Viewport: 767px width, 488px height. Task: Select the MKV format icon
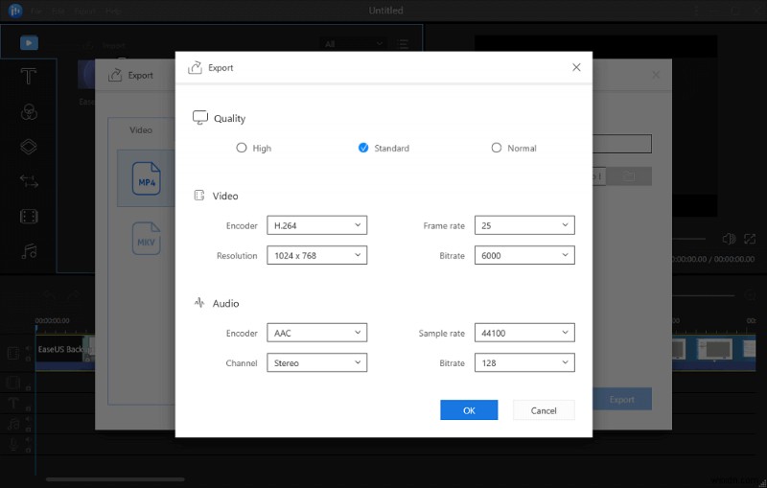(147, 238)
